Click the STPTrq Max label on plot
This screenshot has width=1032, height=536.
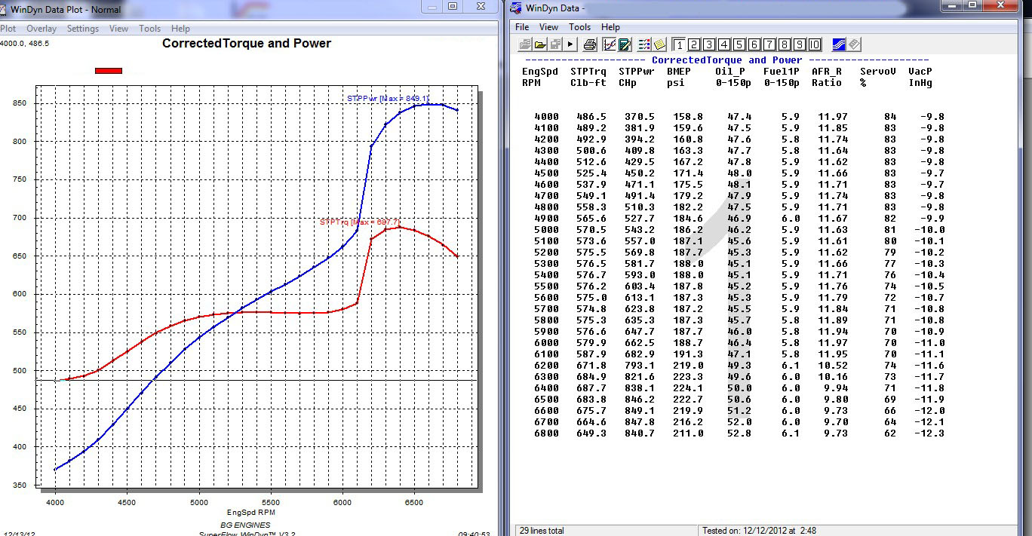[358, 222]
